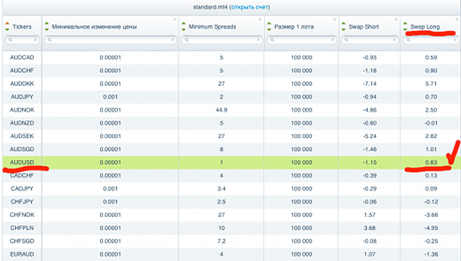Click filter field under Swap Long
This screenshot has height=261, width=461.
click(x=430, y=40)
